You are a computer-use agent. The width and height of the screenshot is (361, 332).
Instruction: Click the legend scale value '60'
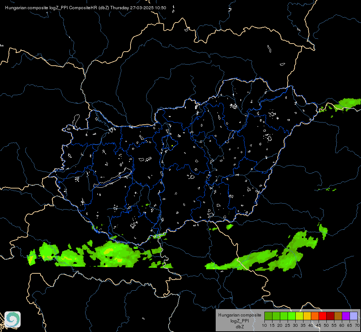342,325
